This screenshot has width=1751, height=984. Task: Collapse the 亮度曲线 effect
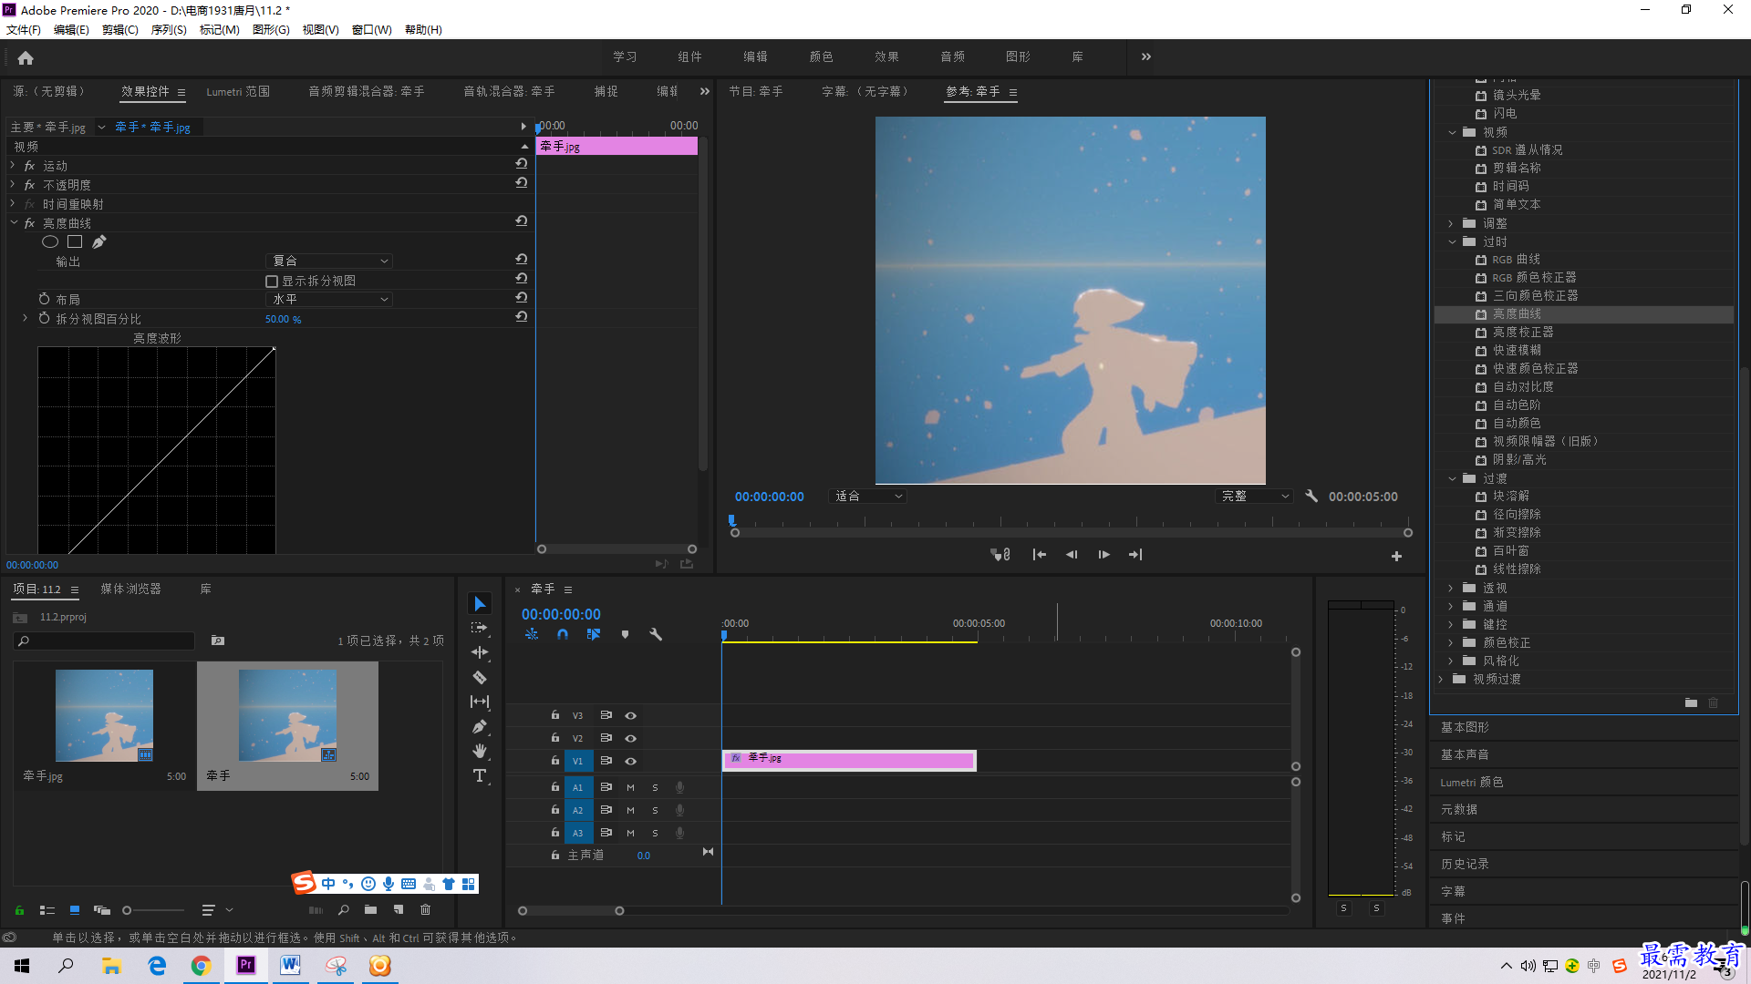coord(14,222)
